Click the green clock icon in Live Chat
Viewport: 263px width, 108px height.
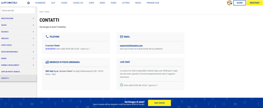(122, 85)
